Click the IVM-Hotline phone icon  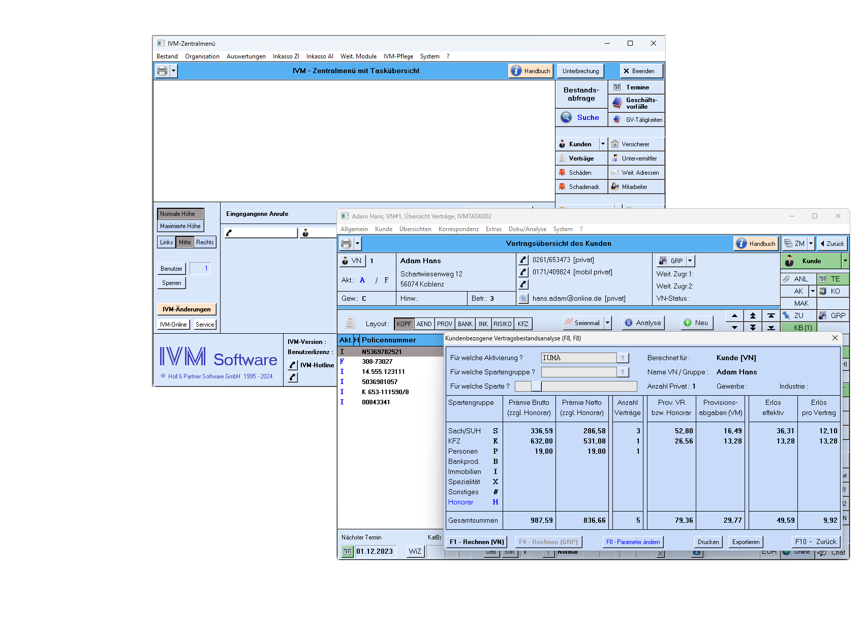coord(293,365)
